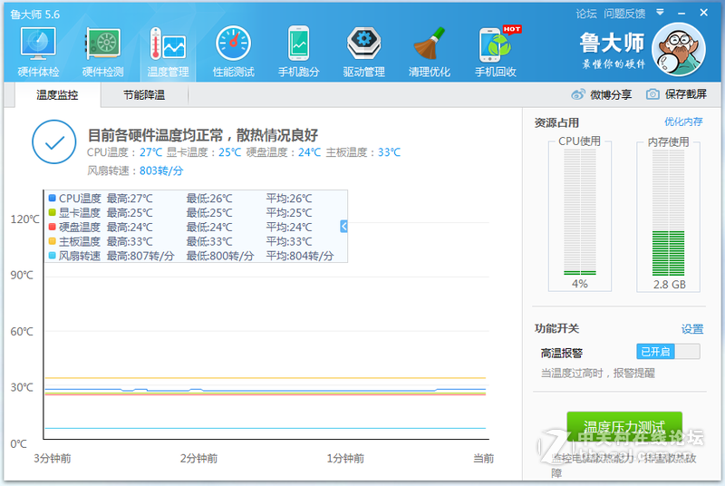The image size is (725, 486).
Task: Click the 保存截屏 camera button
Action: coord(676,94)
